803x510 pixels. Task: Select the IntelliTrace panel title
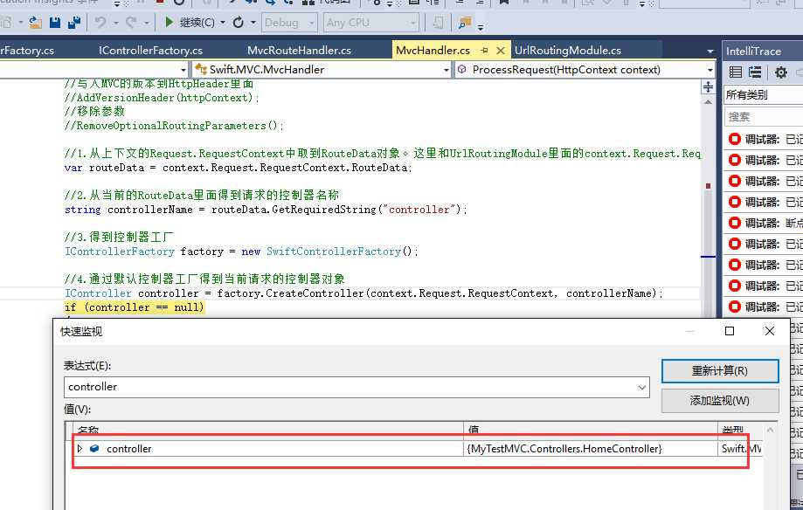pos(753,52)
